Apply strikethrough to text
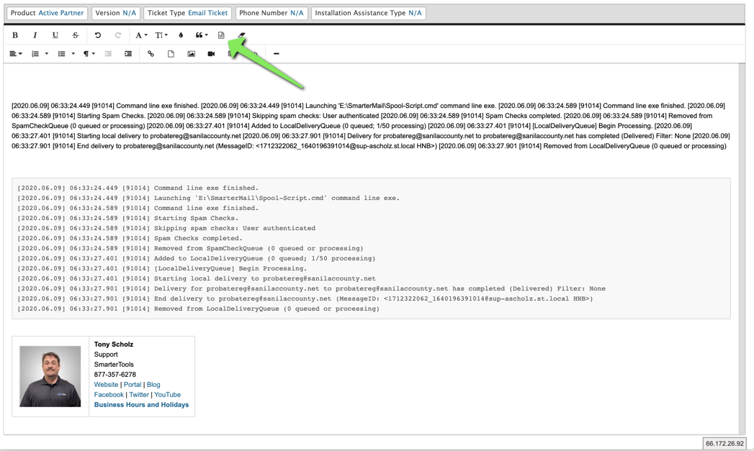This screenshot has height=451, width=754. click(75, 35)
